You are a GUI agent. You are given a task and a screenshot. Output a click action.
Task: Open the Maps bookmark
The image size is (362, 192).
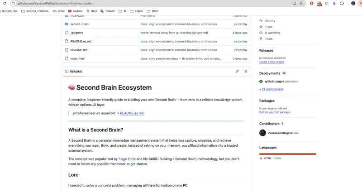[x=92, y=11]
